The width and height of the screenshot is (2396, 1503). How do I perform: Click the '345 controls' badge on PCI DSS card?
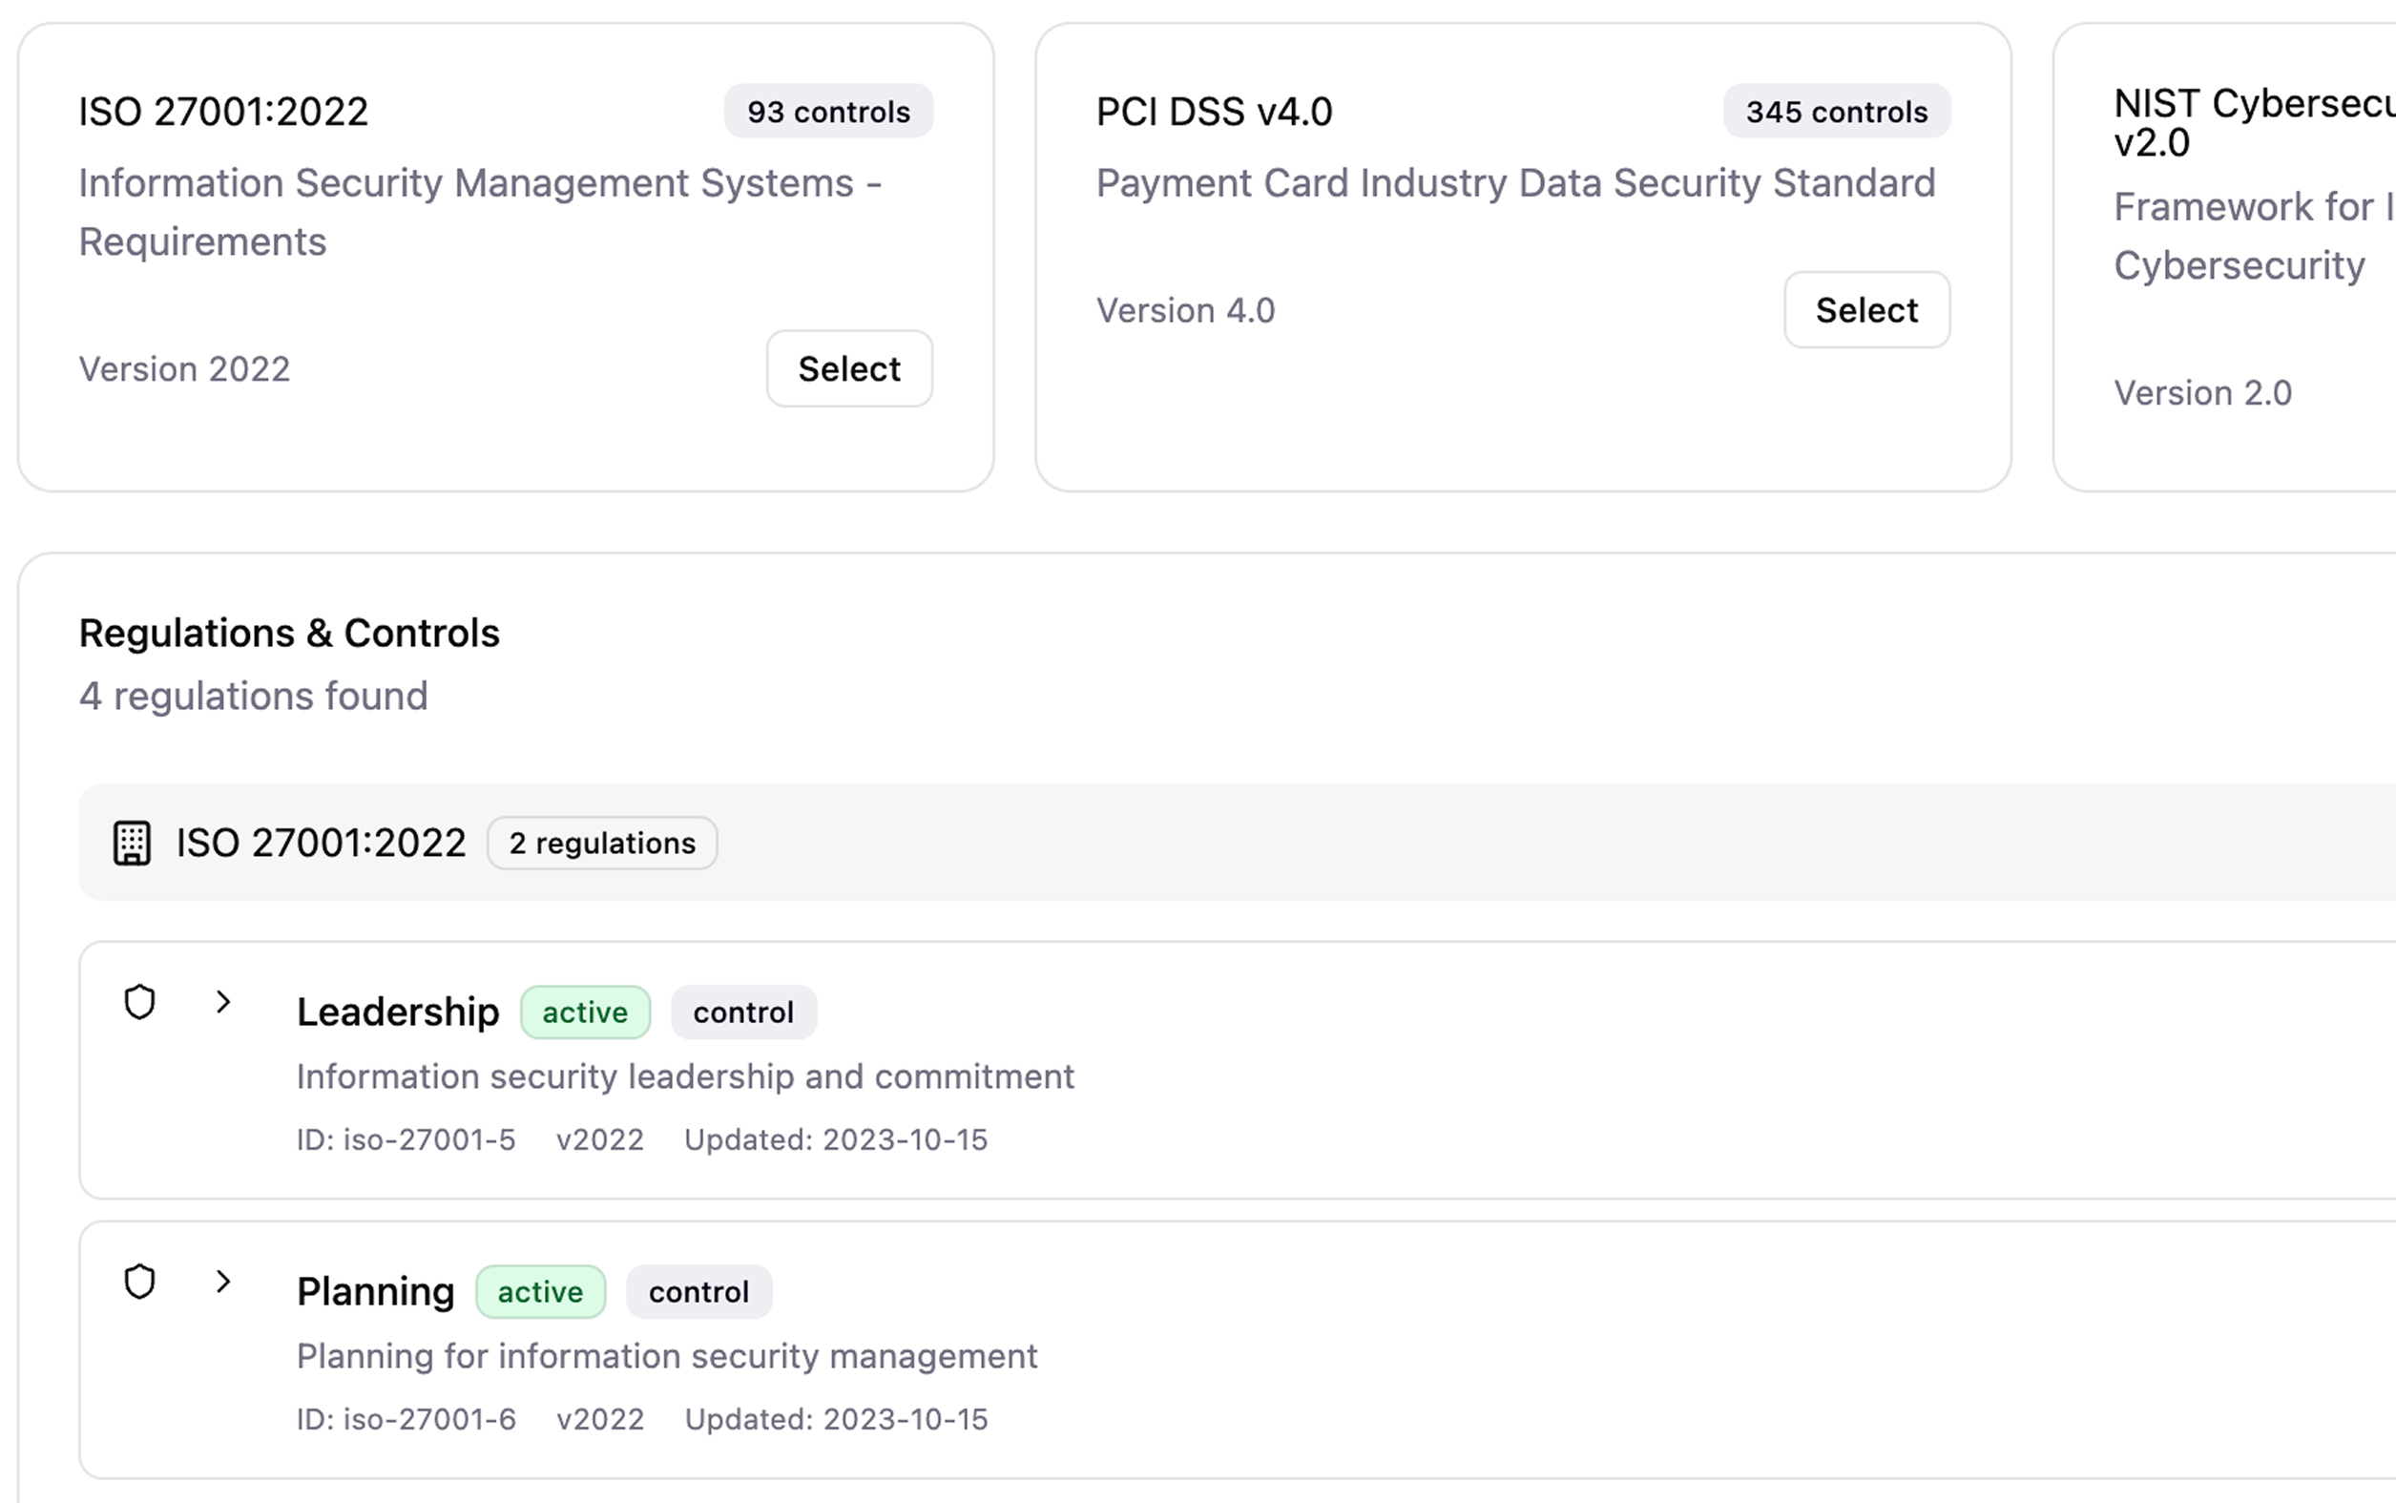coord(1835,112)
